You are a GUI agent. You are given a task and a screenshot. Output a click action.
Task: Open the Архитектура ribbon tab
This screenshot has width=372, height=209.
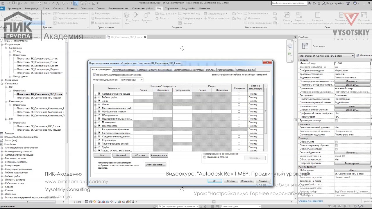(x=14, y=8)
